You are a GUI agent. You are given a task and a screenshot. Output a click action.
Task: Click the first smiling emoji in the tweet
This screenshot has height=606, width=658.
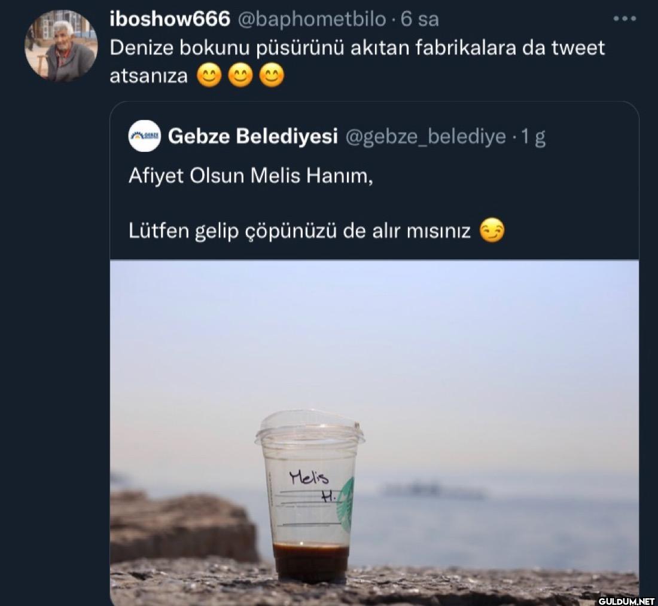coord(209,77)
